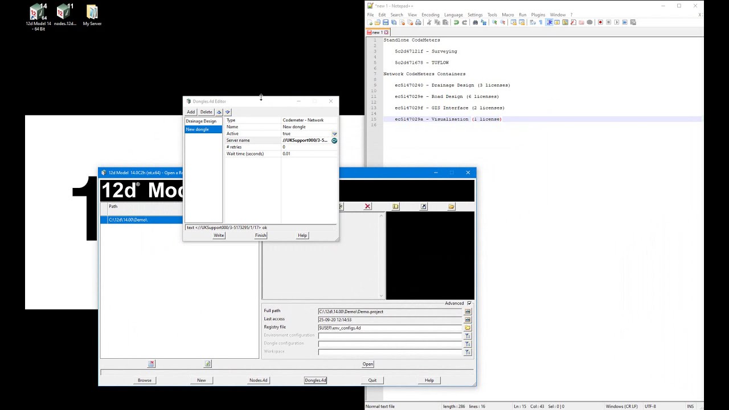Image resolution: width=729 pixels, height=410 pixels.
Task: Click the Find binoculars icon in Notepad++
Action: click(476, 22)
